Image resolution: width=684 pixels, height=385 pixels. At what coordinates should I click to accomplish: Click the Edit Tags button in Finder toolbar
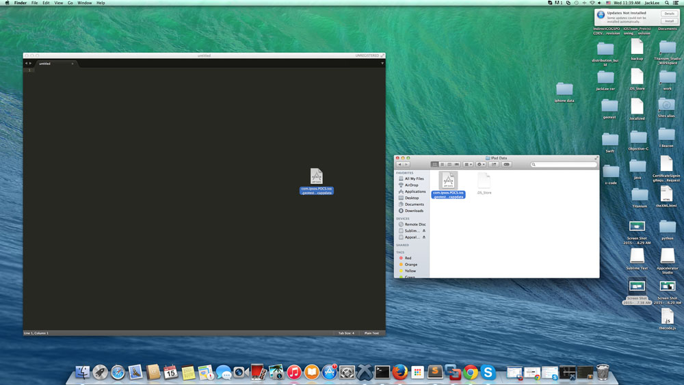(x=506, y=164)
